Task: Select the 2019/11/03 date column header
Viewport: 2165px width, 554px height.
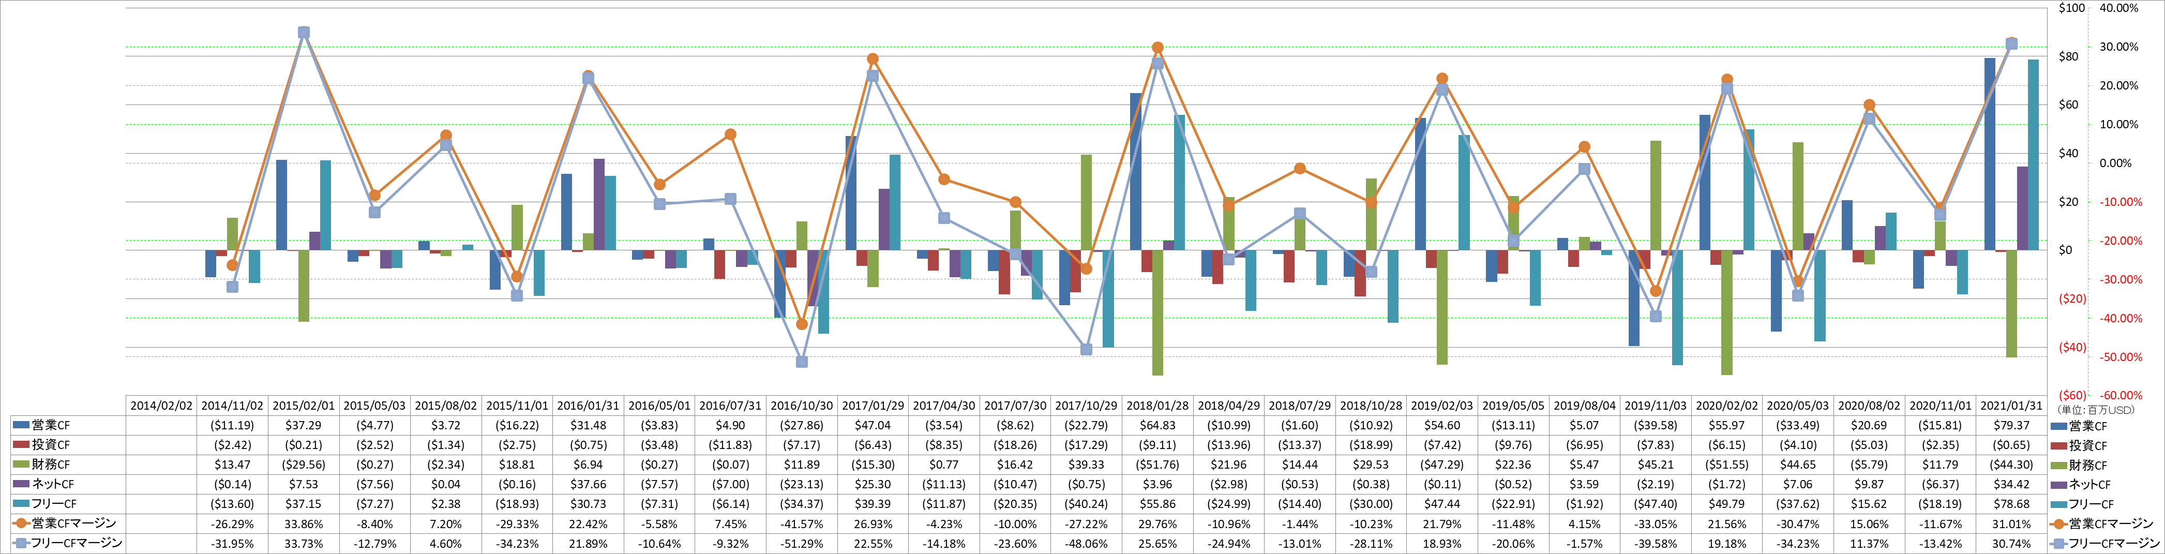Action: click(1656, 405)
